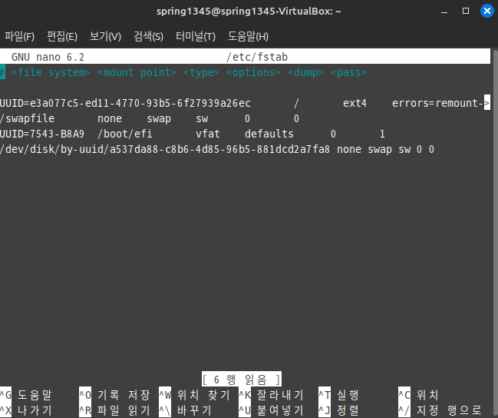Maximize the terminal window
This screenshot has height=418, width=498.
[x=466, y=11]
